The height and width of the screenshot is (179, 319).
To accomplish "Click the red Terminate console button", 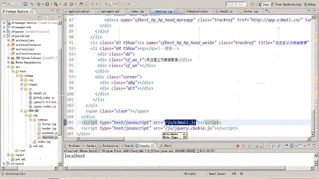I will (x=238, y=146).
